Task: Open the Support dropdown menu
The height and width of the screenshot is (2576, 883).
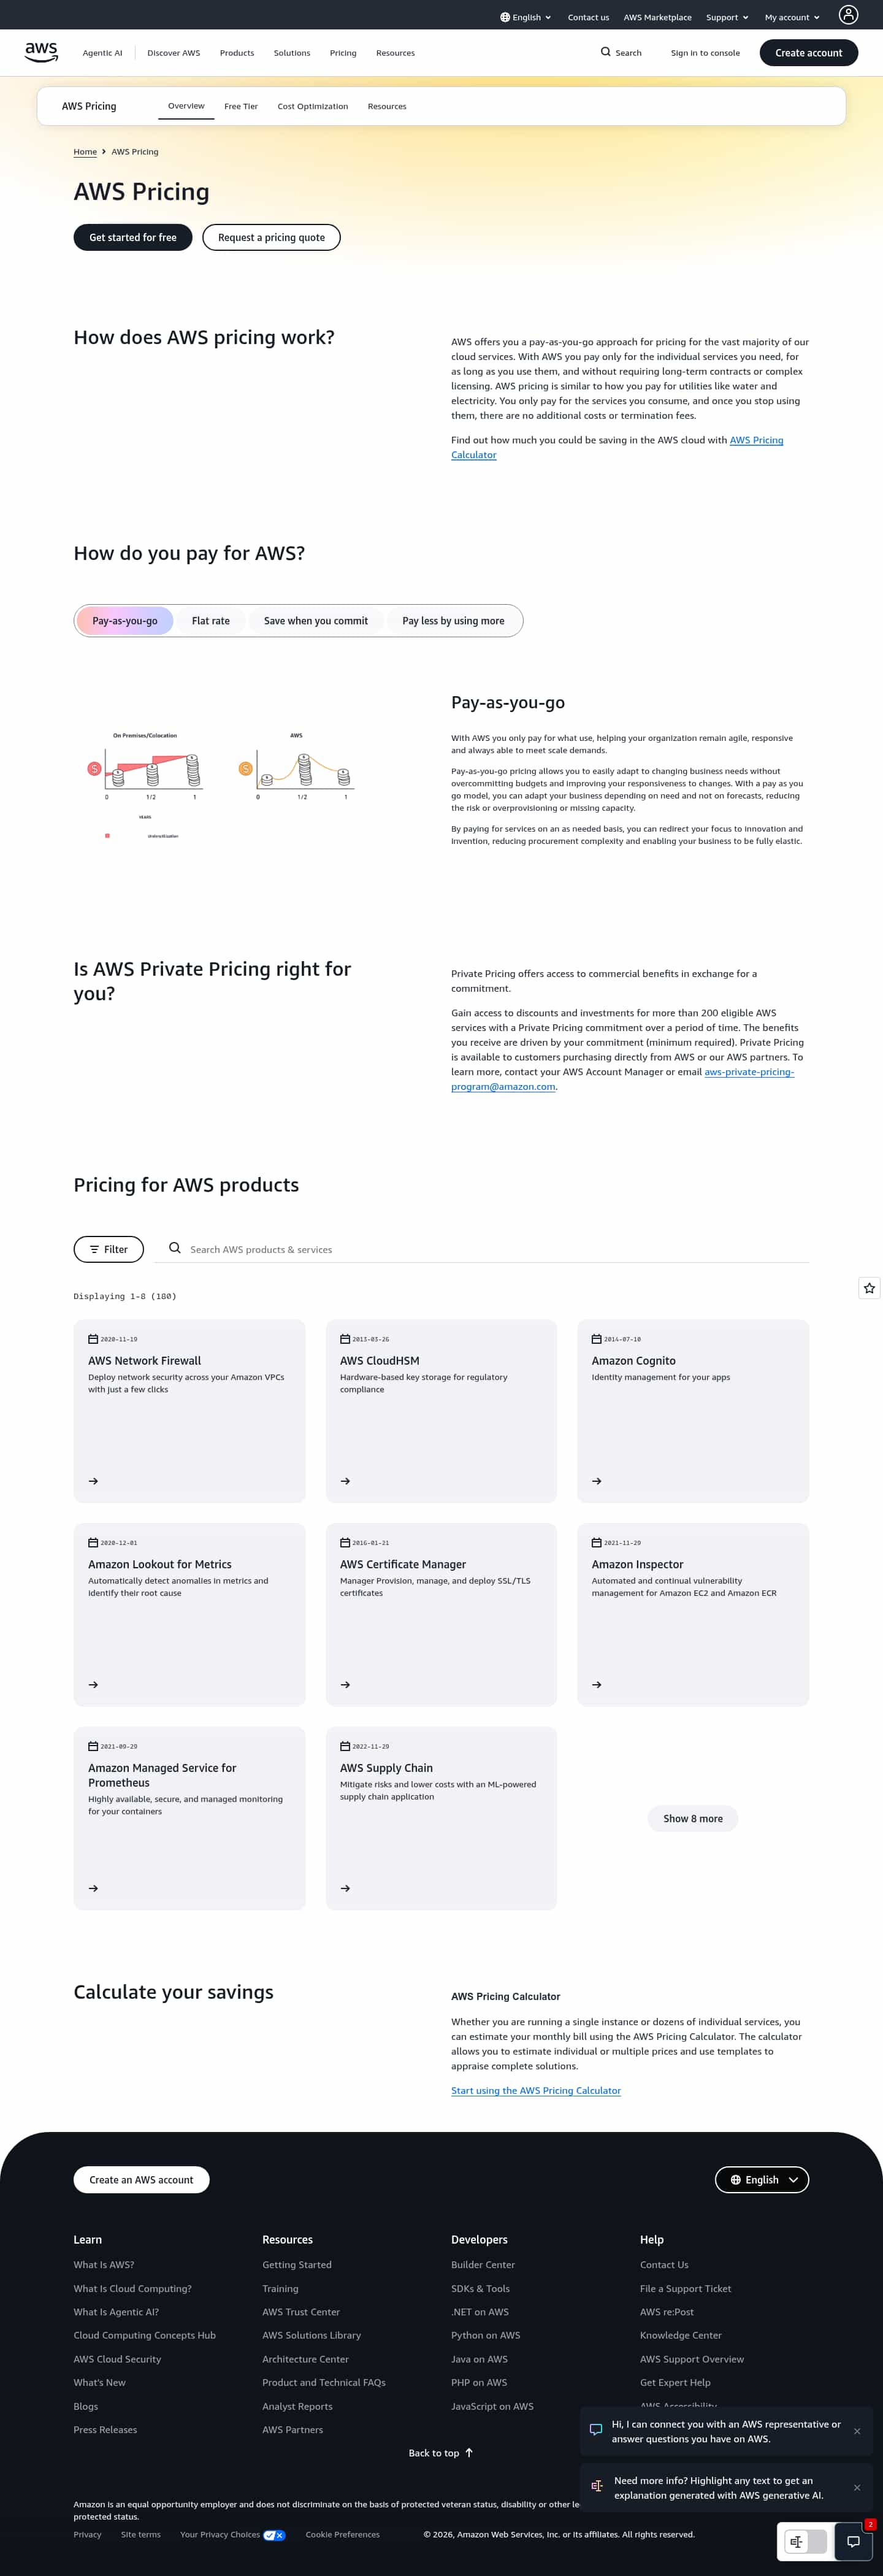Action: coord(727,17)
